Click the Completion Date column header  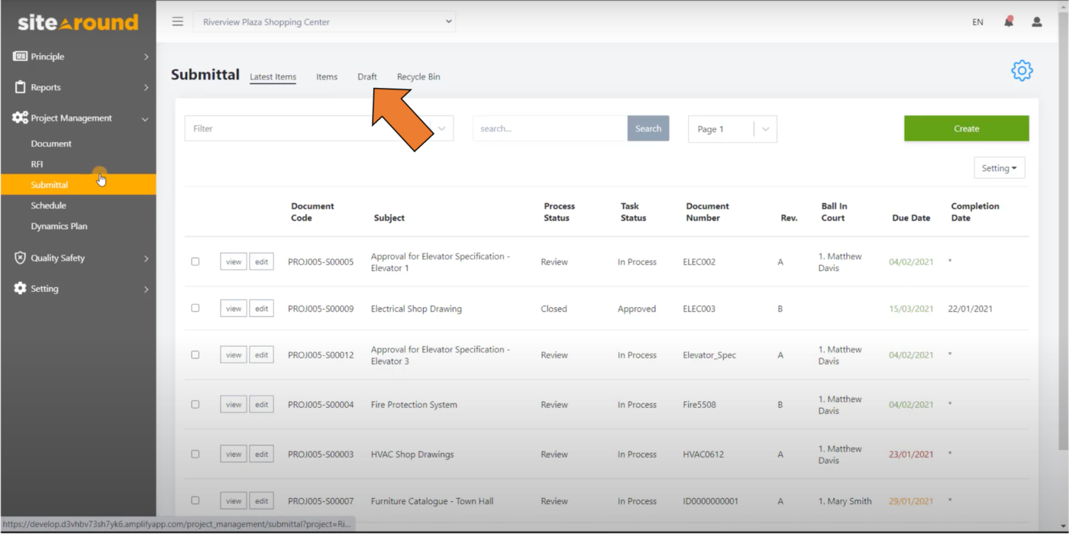click(974, 212)
